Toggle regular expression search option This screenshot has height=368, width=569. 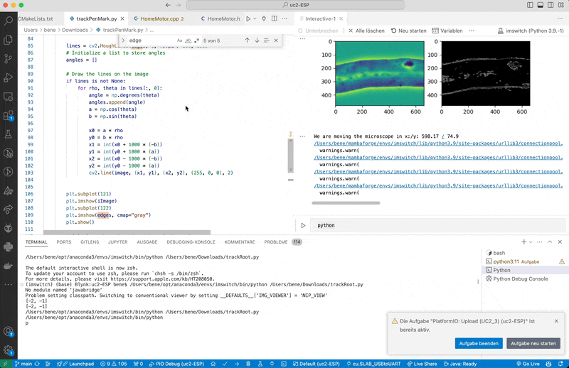coord(197,40)
